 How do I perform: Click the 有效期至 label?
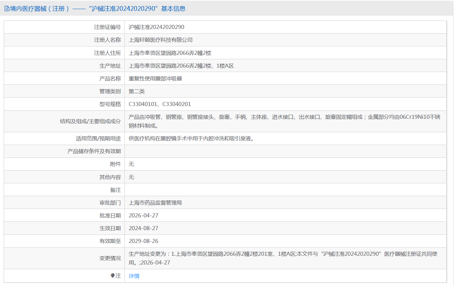tap(110, 241)
